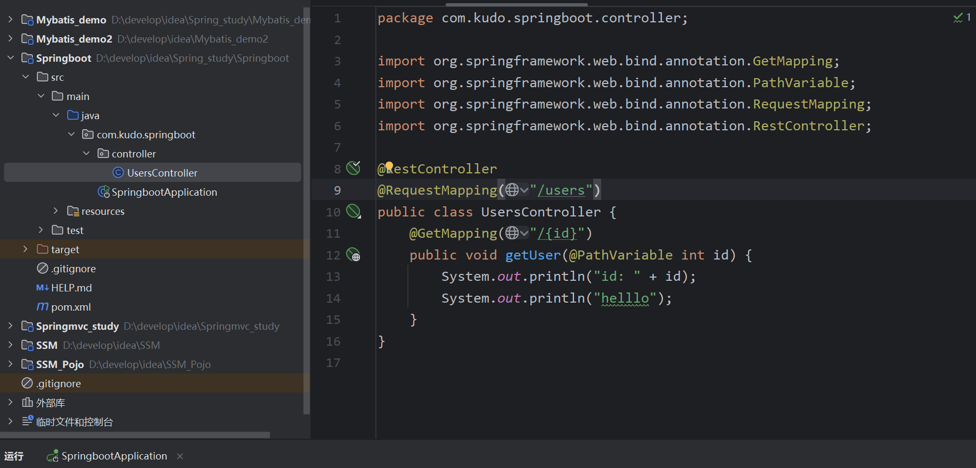Expand the Mybatis_demo module
Viewport: 976px width, 468px height.
[x=10, y=20]
